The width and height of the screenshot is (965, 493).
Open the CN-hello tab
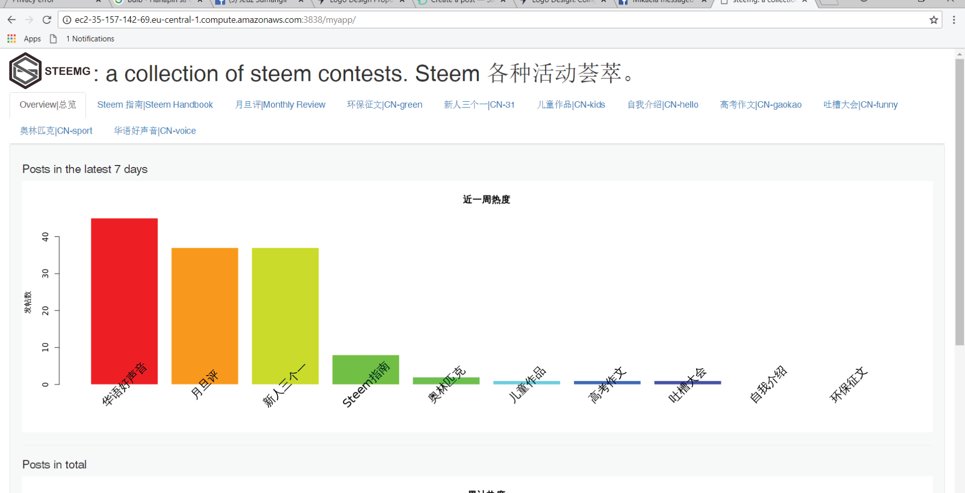[662, 105]
